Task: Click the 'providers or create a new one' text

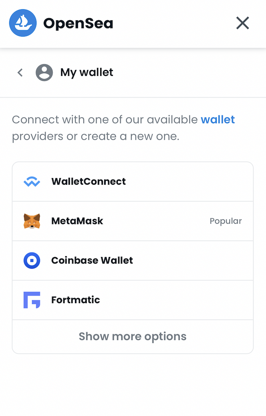Action: [96, 137]
